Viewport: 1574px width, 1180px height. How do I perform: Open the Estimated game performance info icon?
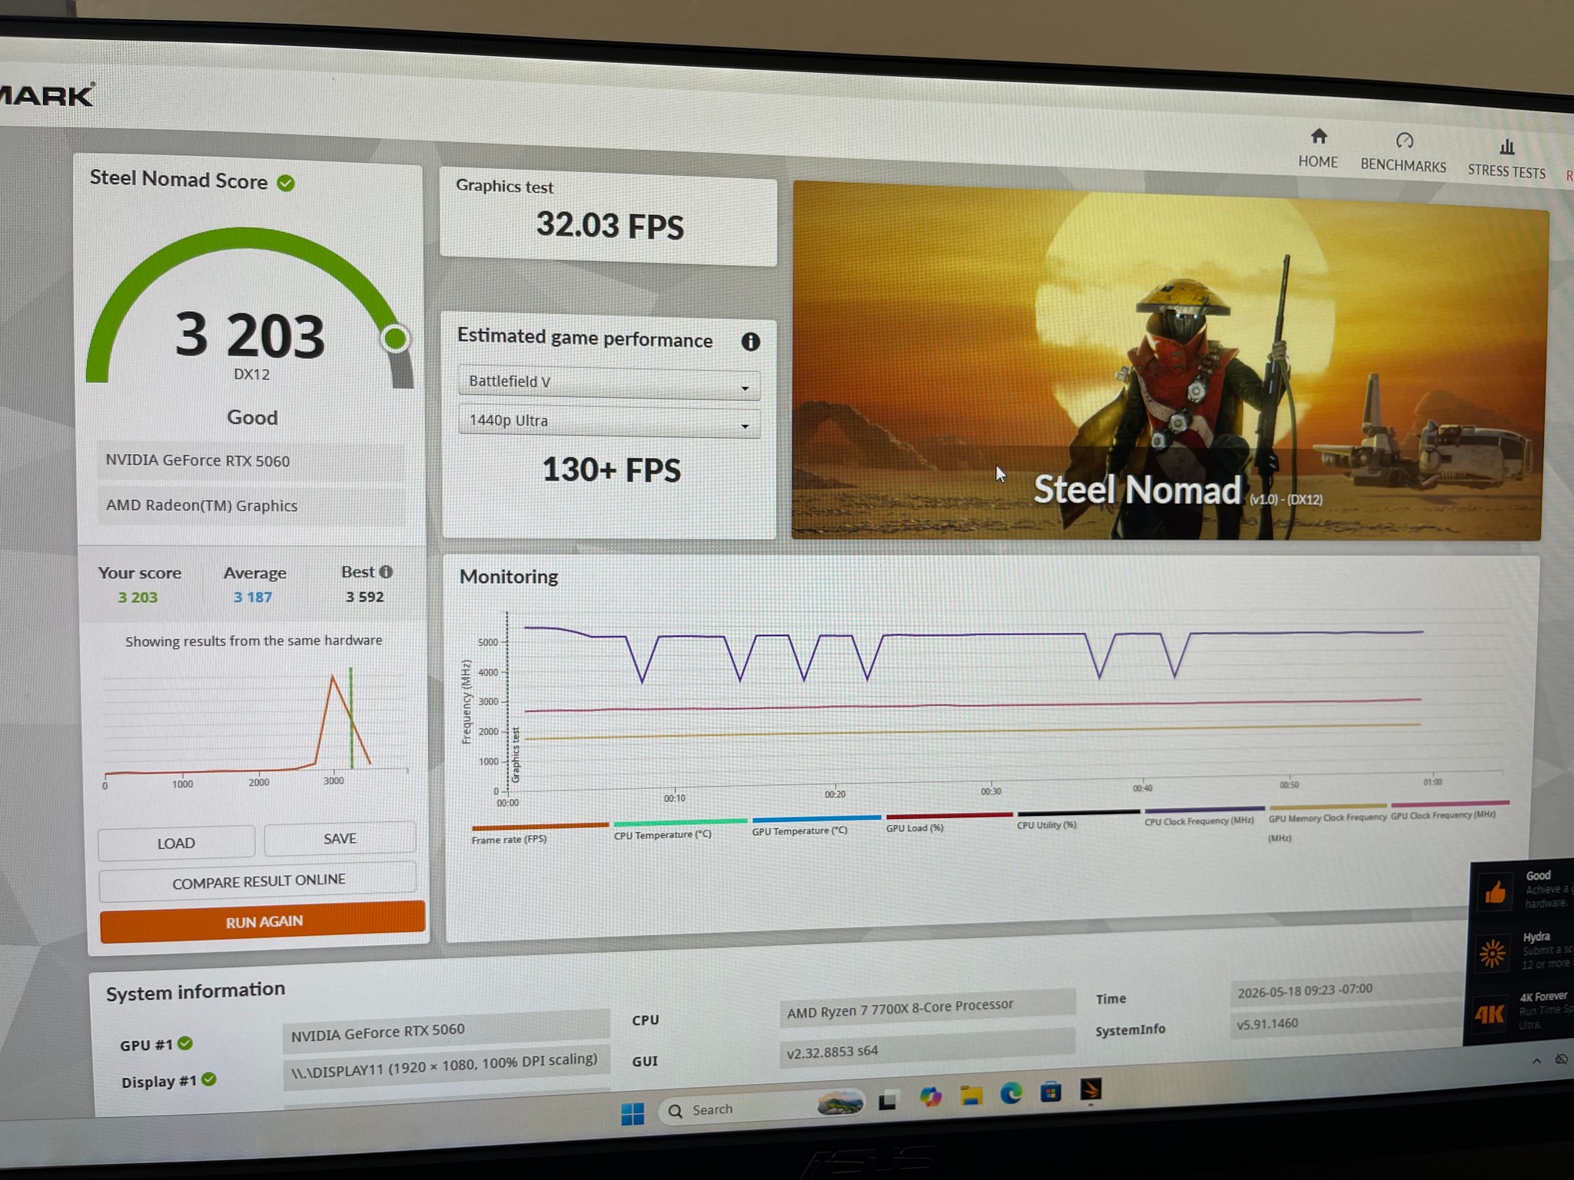click(x=750, y=342)
